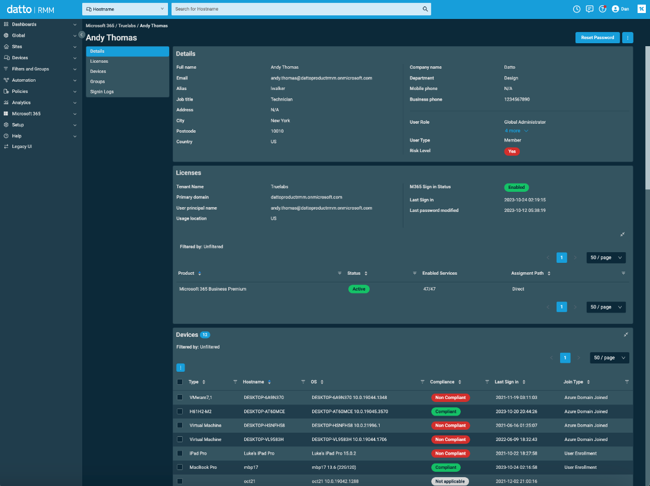This screenshot has height=486, width=650.
Task: Check the mbp17 row checkbox
Action: tap(180, 467)
